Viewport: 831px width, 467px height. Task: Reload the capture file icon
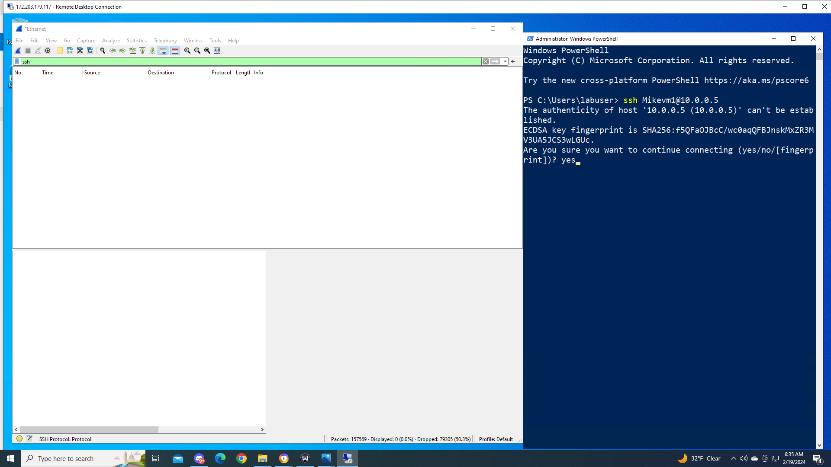[90, 51]
